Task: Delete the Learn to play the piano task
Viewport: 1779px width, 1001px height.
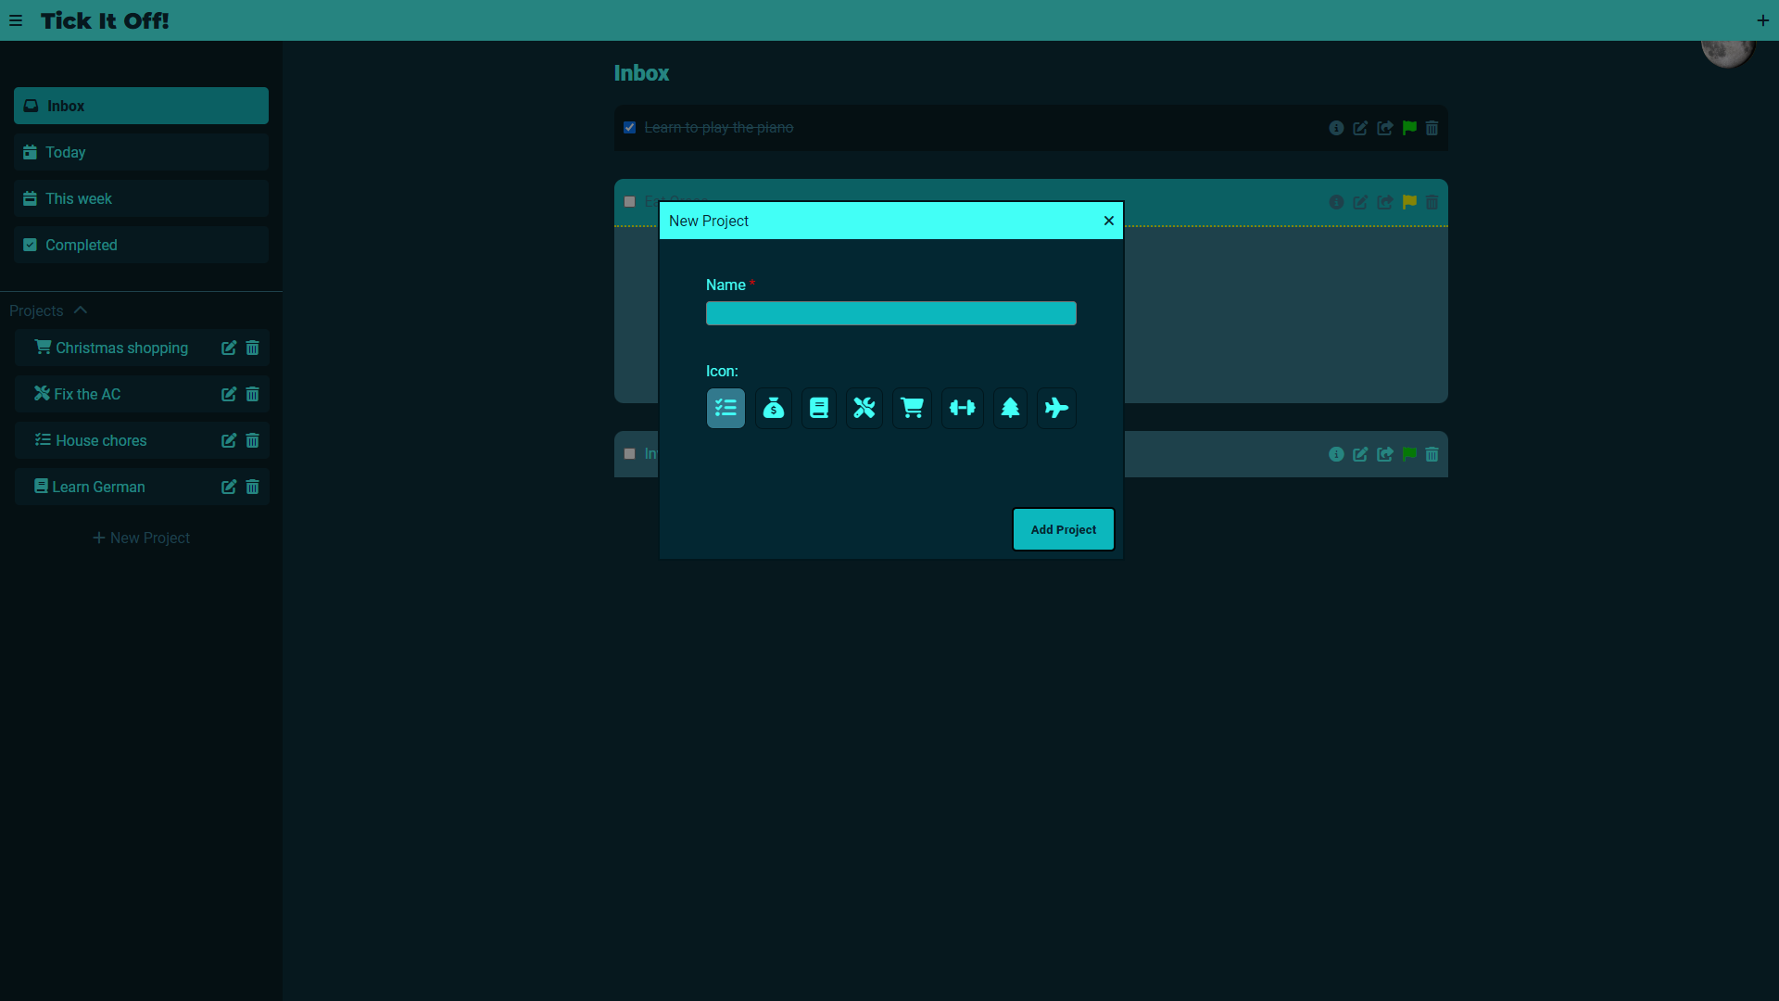Action: coord(1432,128)
